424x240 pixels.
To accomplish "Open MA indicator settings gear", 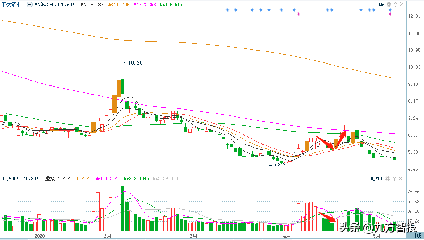I will (389, 4).
